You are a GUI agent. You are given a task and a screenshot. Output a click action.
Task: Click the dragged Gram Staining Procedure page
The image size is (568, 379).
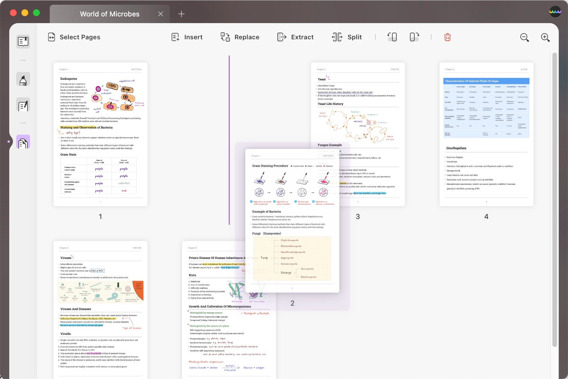coord(292,221)
